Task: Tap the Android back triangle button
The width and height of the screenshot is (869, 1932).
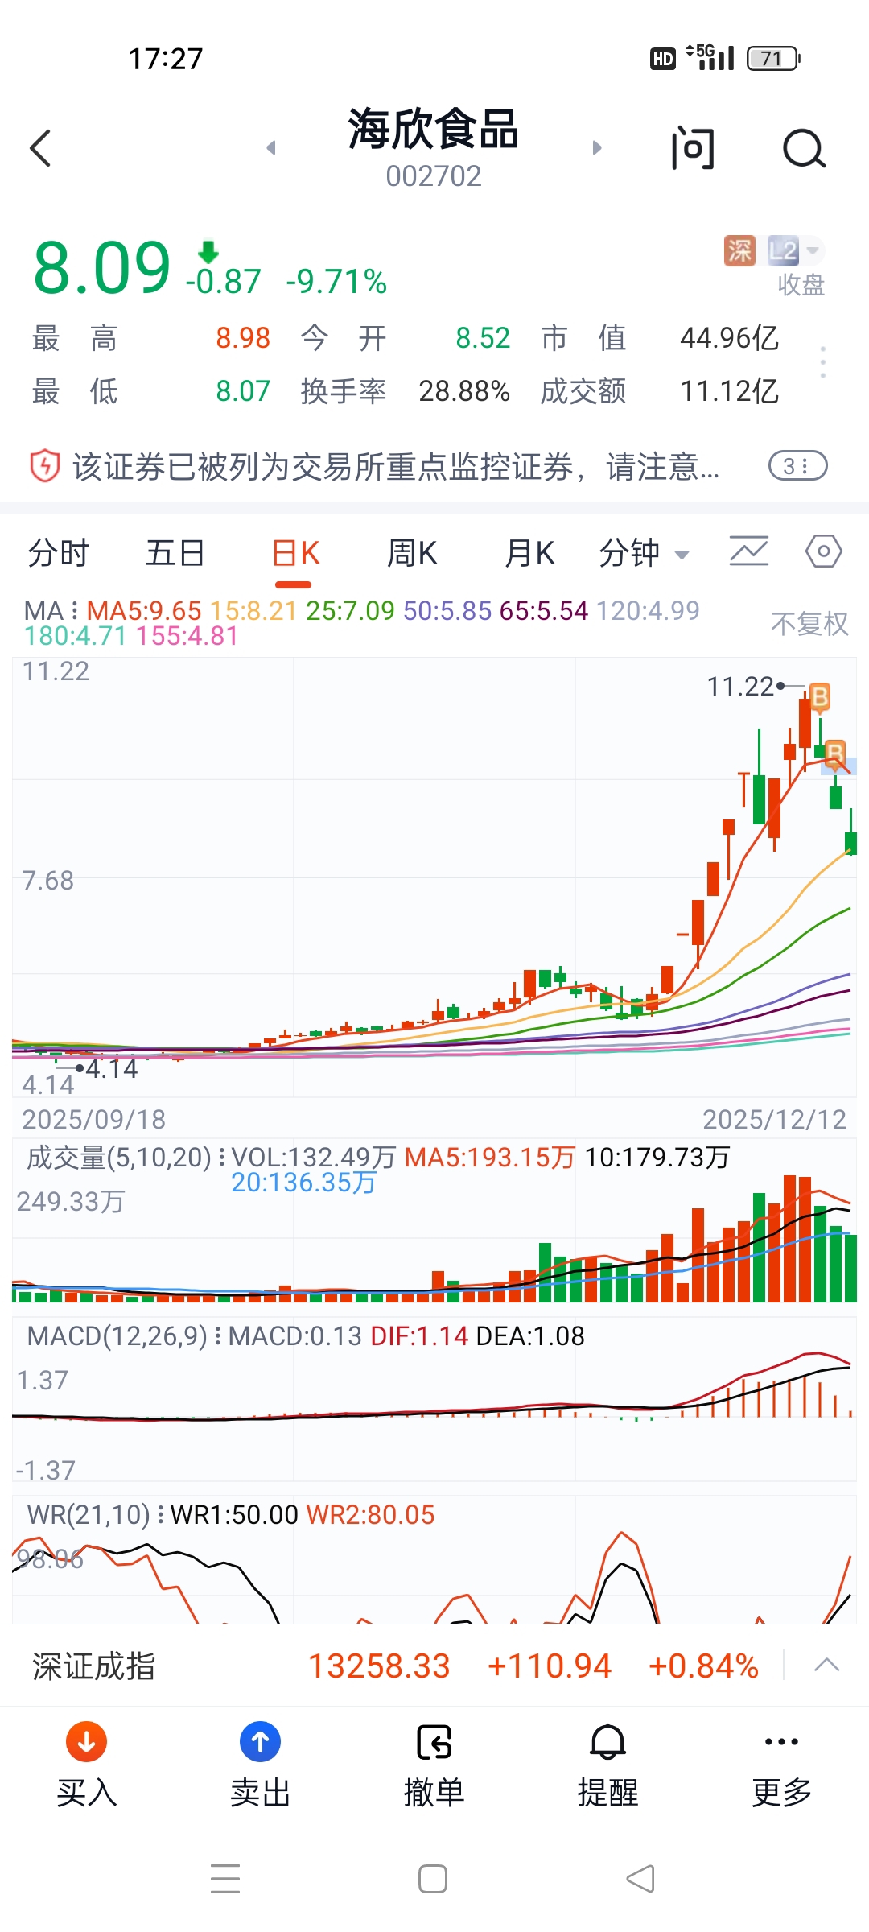Action: [x=640, y=1879]
